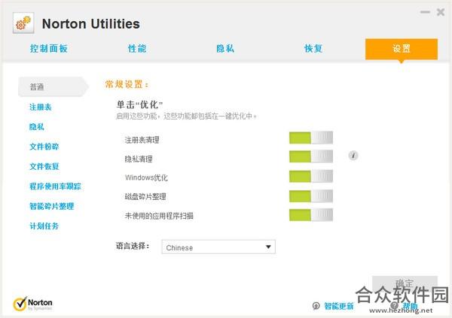Toggle the 隐私清理 switch
Screen dimensions: 452x318
click(311, 156)
